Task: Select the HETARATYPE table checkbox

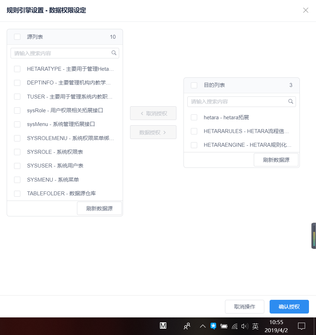Action: tap(17, 69)
